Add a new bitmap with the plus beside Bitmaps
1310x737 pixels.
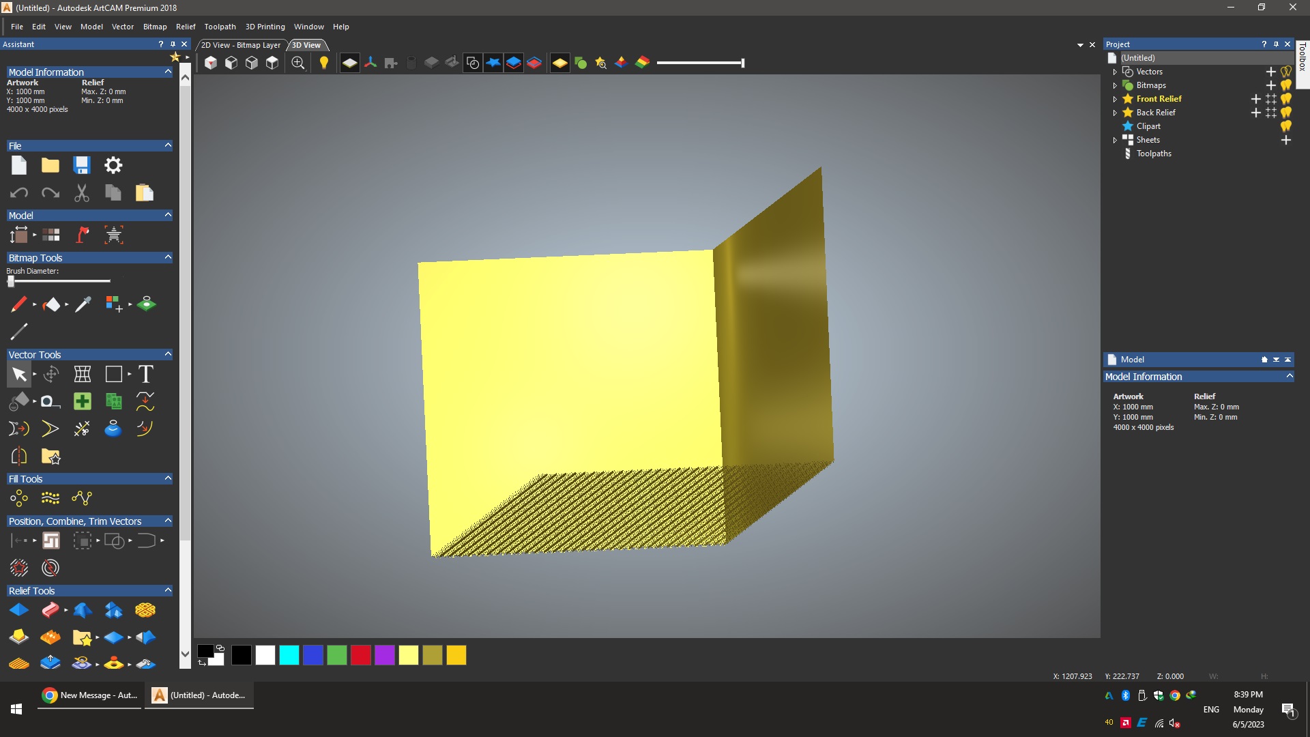click(x=1271, y=85)
